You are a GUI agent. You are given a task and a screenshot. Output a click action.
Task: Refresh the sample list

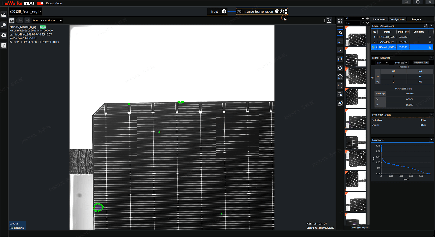363,23
